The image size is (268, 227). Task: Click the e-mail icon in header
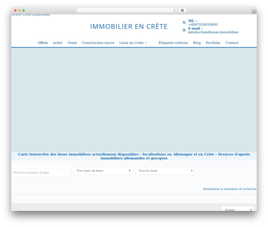(x=184, y=30)
